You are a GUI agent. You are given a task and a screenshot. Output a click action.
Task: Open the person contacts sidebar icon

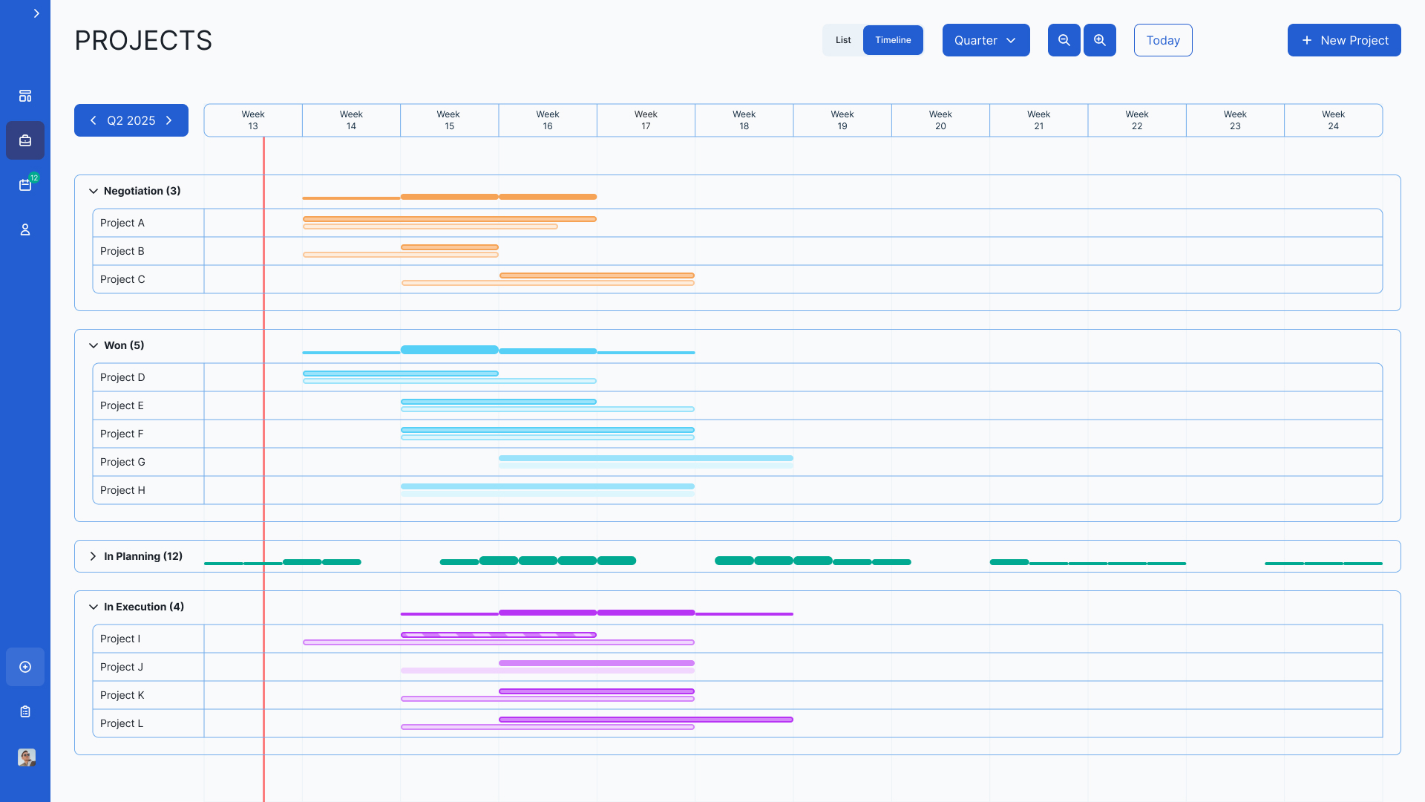pyautogui.click(x=25, y=229)
